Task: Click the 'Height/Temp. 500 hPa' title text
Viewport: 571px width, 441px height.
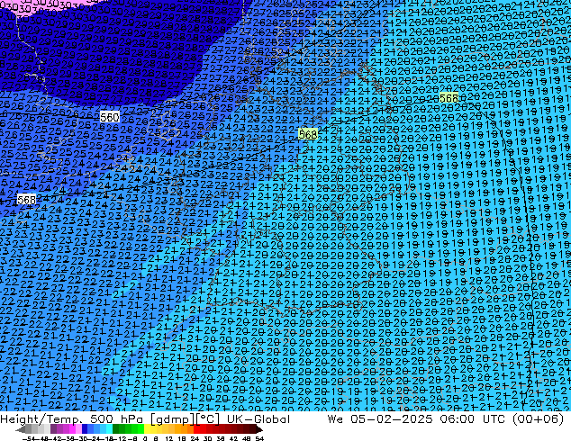Action: pyautogui.click(x=73, y=419)
